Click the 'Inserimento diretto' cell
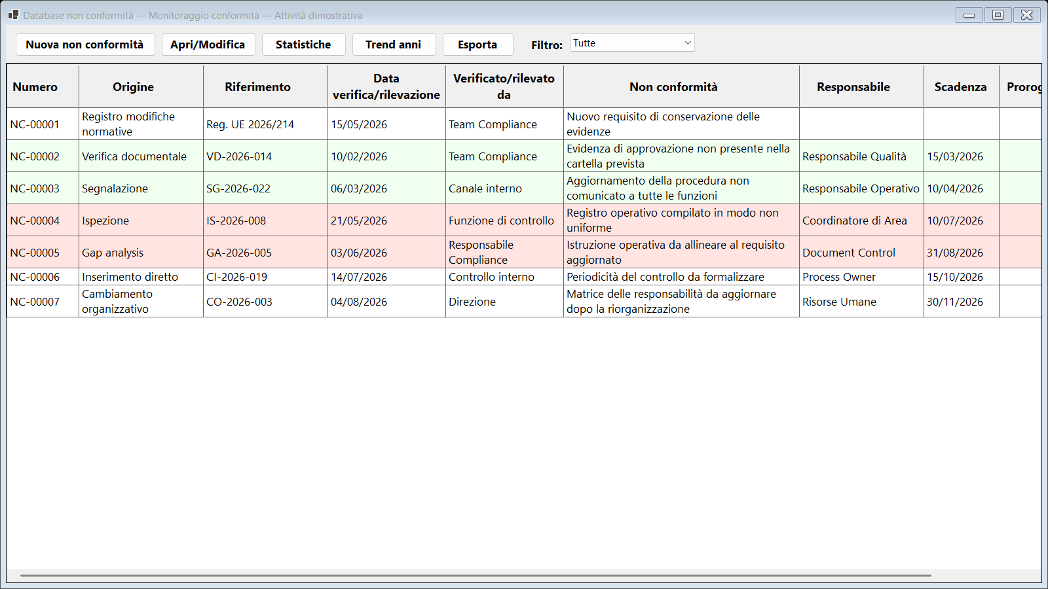Screen dimensions: 1048x589 (141, 277)
